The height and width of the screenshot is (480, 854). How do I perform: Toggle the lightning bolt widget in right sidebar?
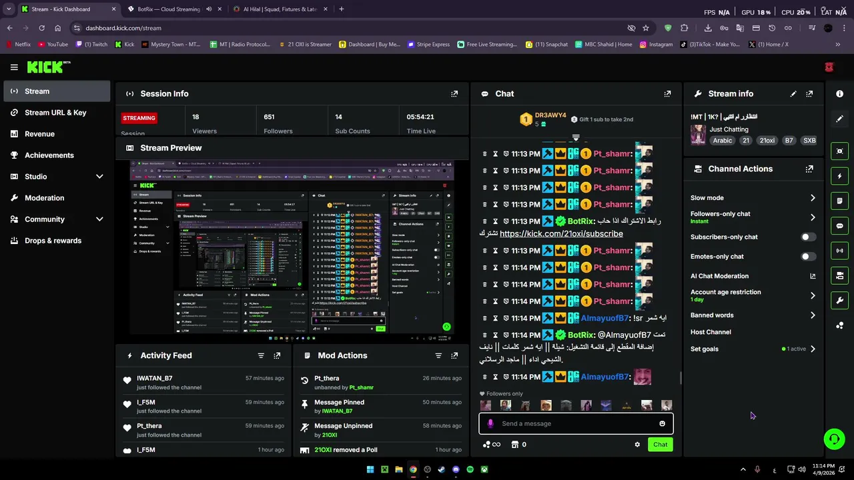click(840, 176)
